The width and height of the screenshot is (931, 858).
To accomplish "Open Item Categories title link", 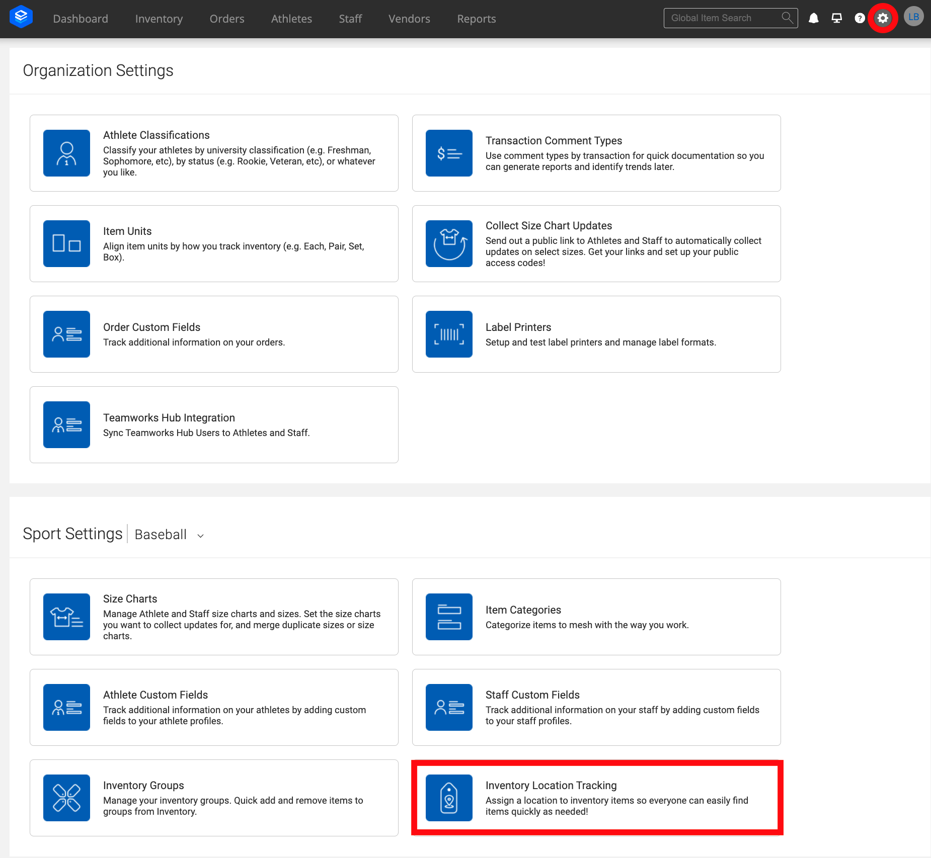I will (523, 610).
